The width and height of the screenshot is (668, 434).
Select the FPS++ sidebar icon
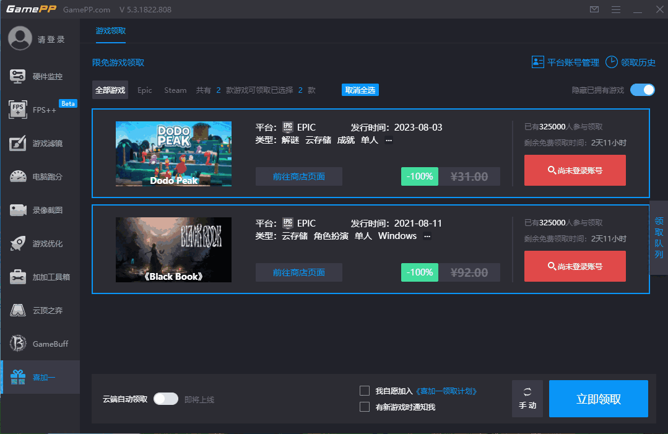(40, 110)
